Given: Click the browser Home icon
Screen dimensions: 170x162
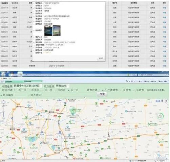Looking at the screenshot, I should point(127,81).
